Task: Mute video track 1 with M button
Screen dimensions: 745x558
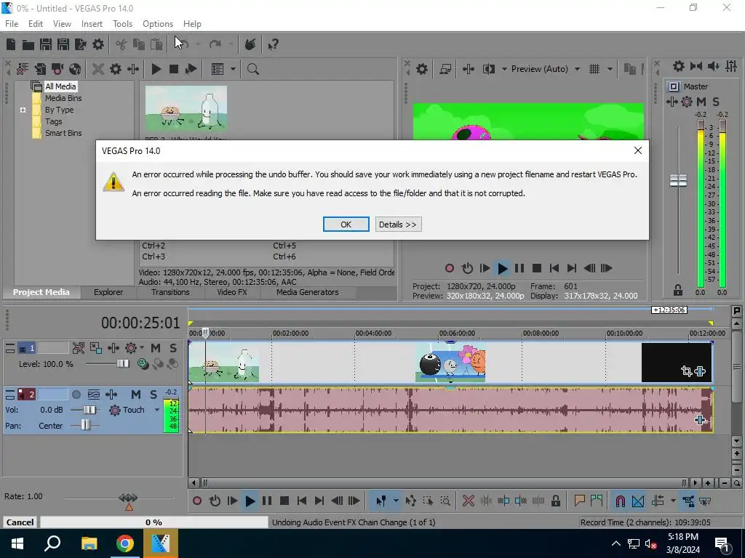Action: (156, 348)
